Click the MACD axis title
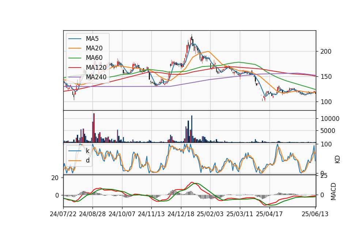Image resolution: width=351 pixels, height=252 pixels. click(333, 191)
